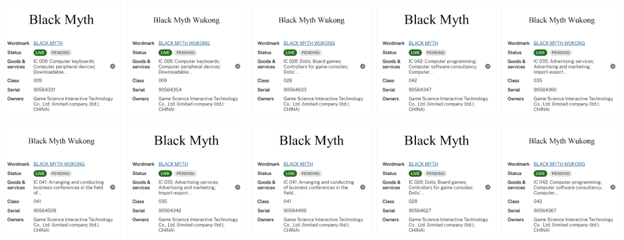This screenshot has height=240, width=624.
Task: Click LIVE status badge in serial 90564360 card
Action: 540,52
